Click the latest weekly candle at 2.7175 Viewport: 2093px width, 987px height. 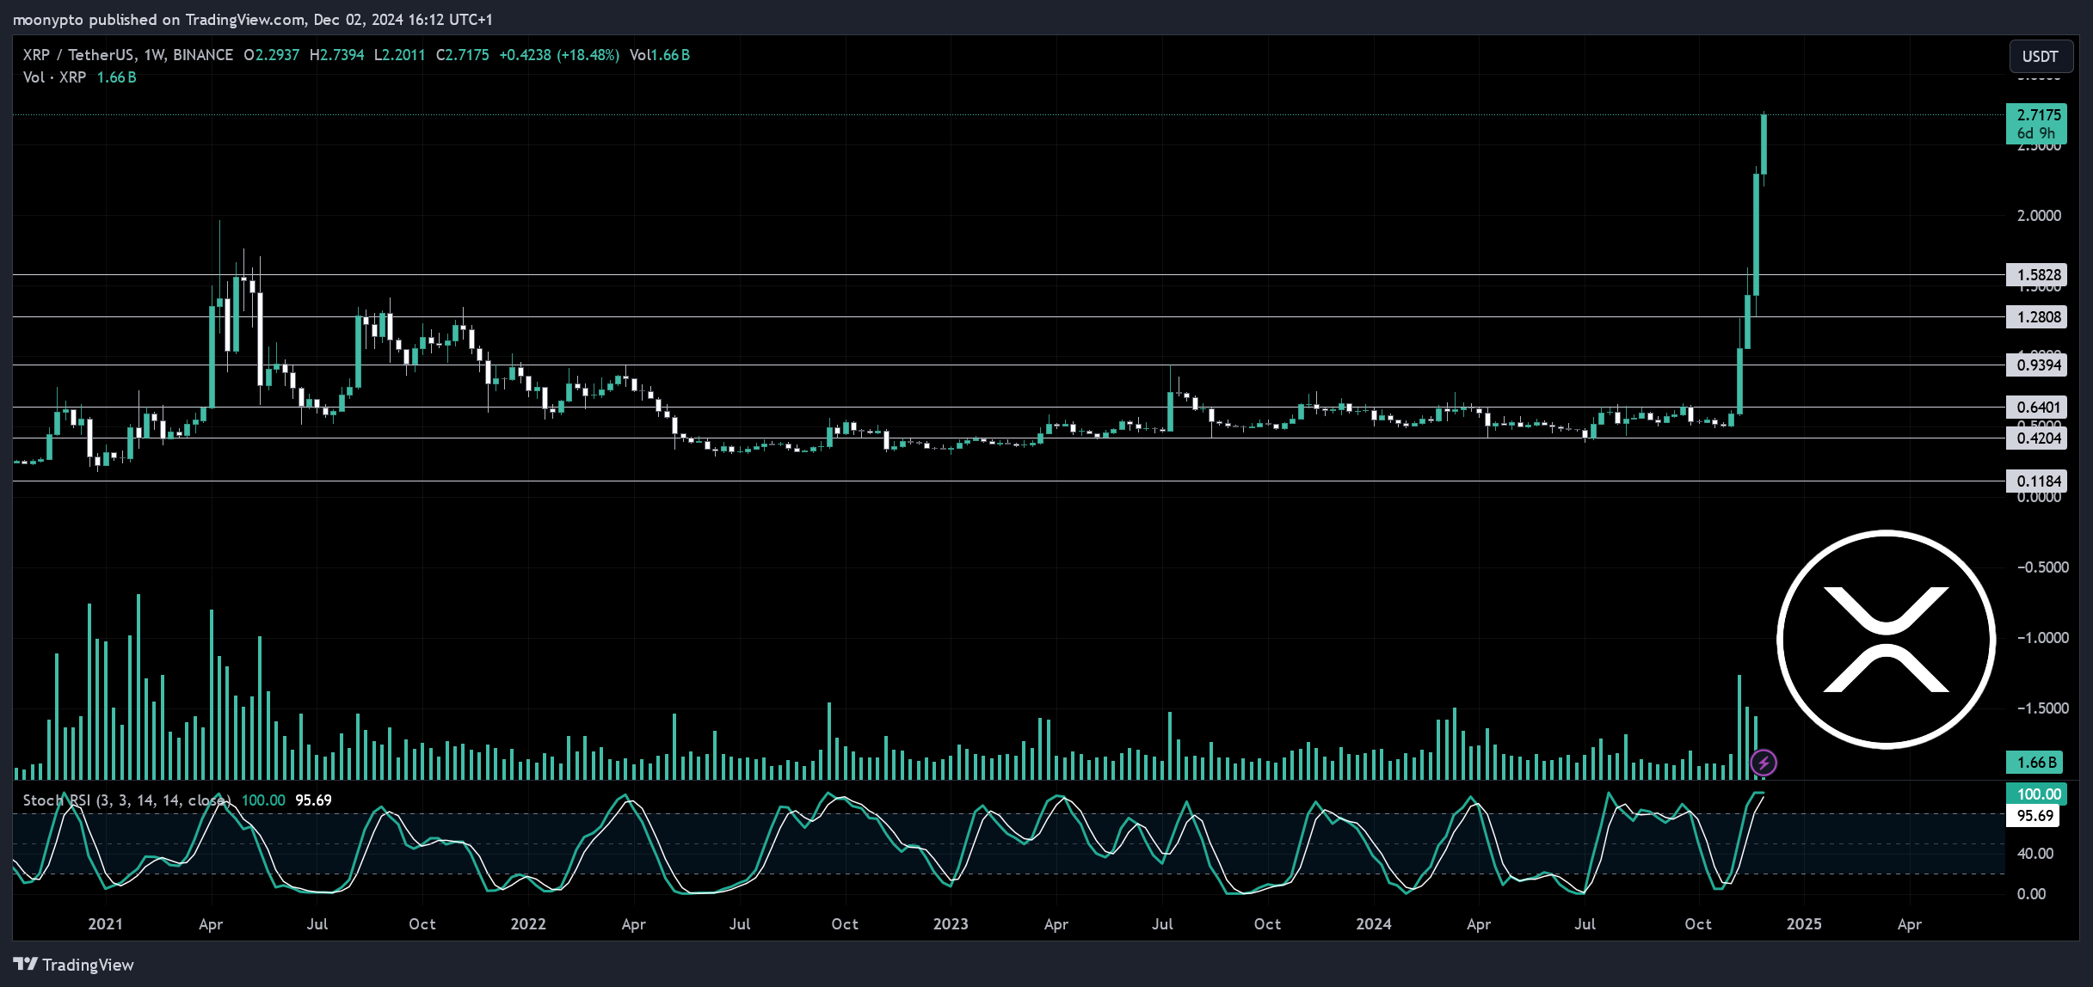click(x=1764, y=144)
